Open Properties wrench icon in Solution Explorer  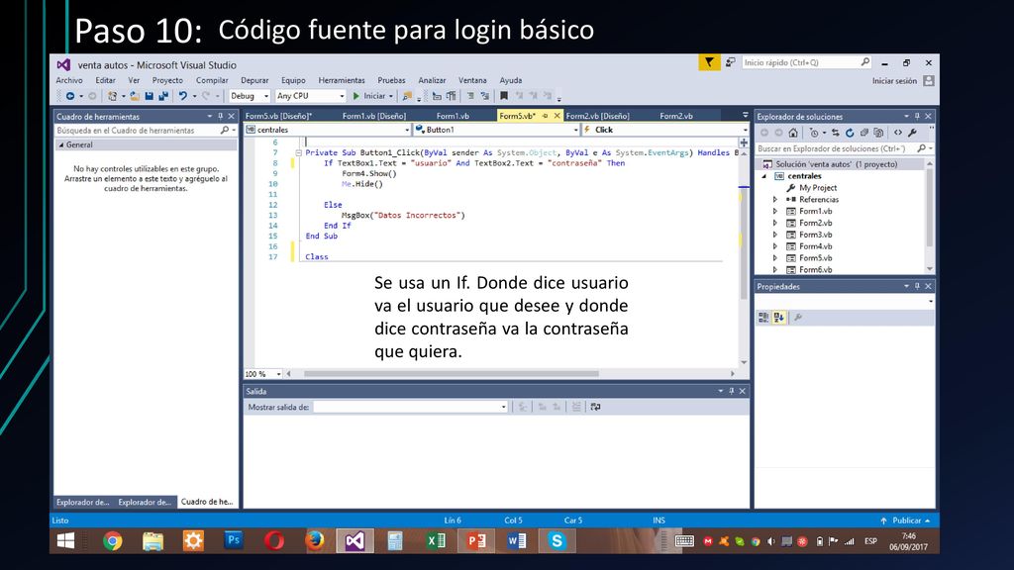point(912,133)
